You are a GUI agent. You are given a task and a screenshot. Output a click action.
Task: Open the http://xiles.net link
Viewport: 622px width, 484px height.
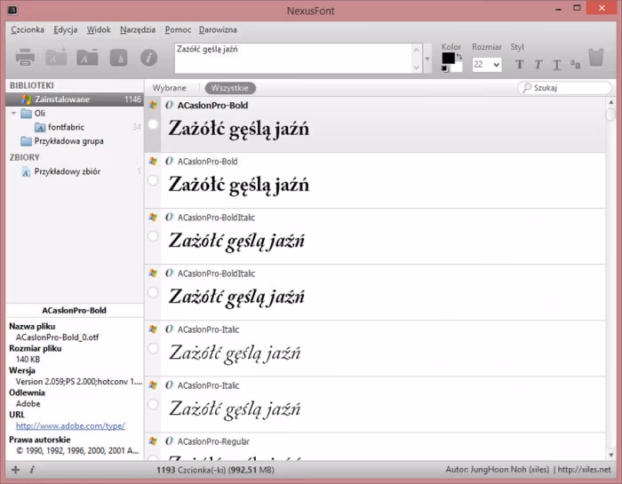pos(585,469)
